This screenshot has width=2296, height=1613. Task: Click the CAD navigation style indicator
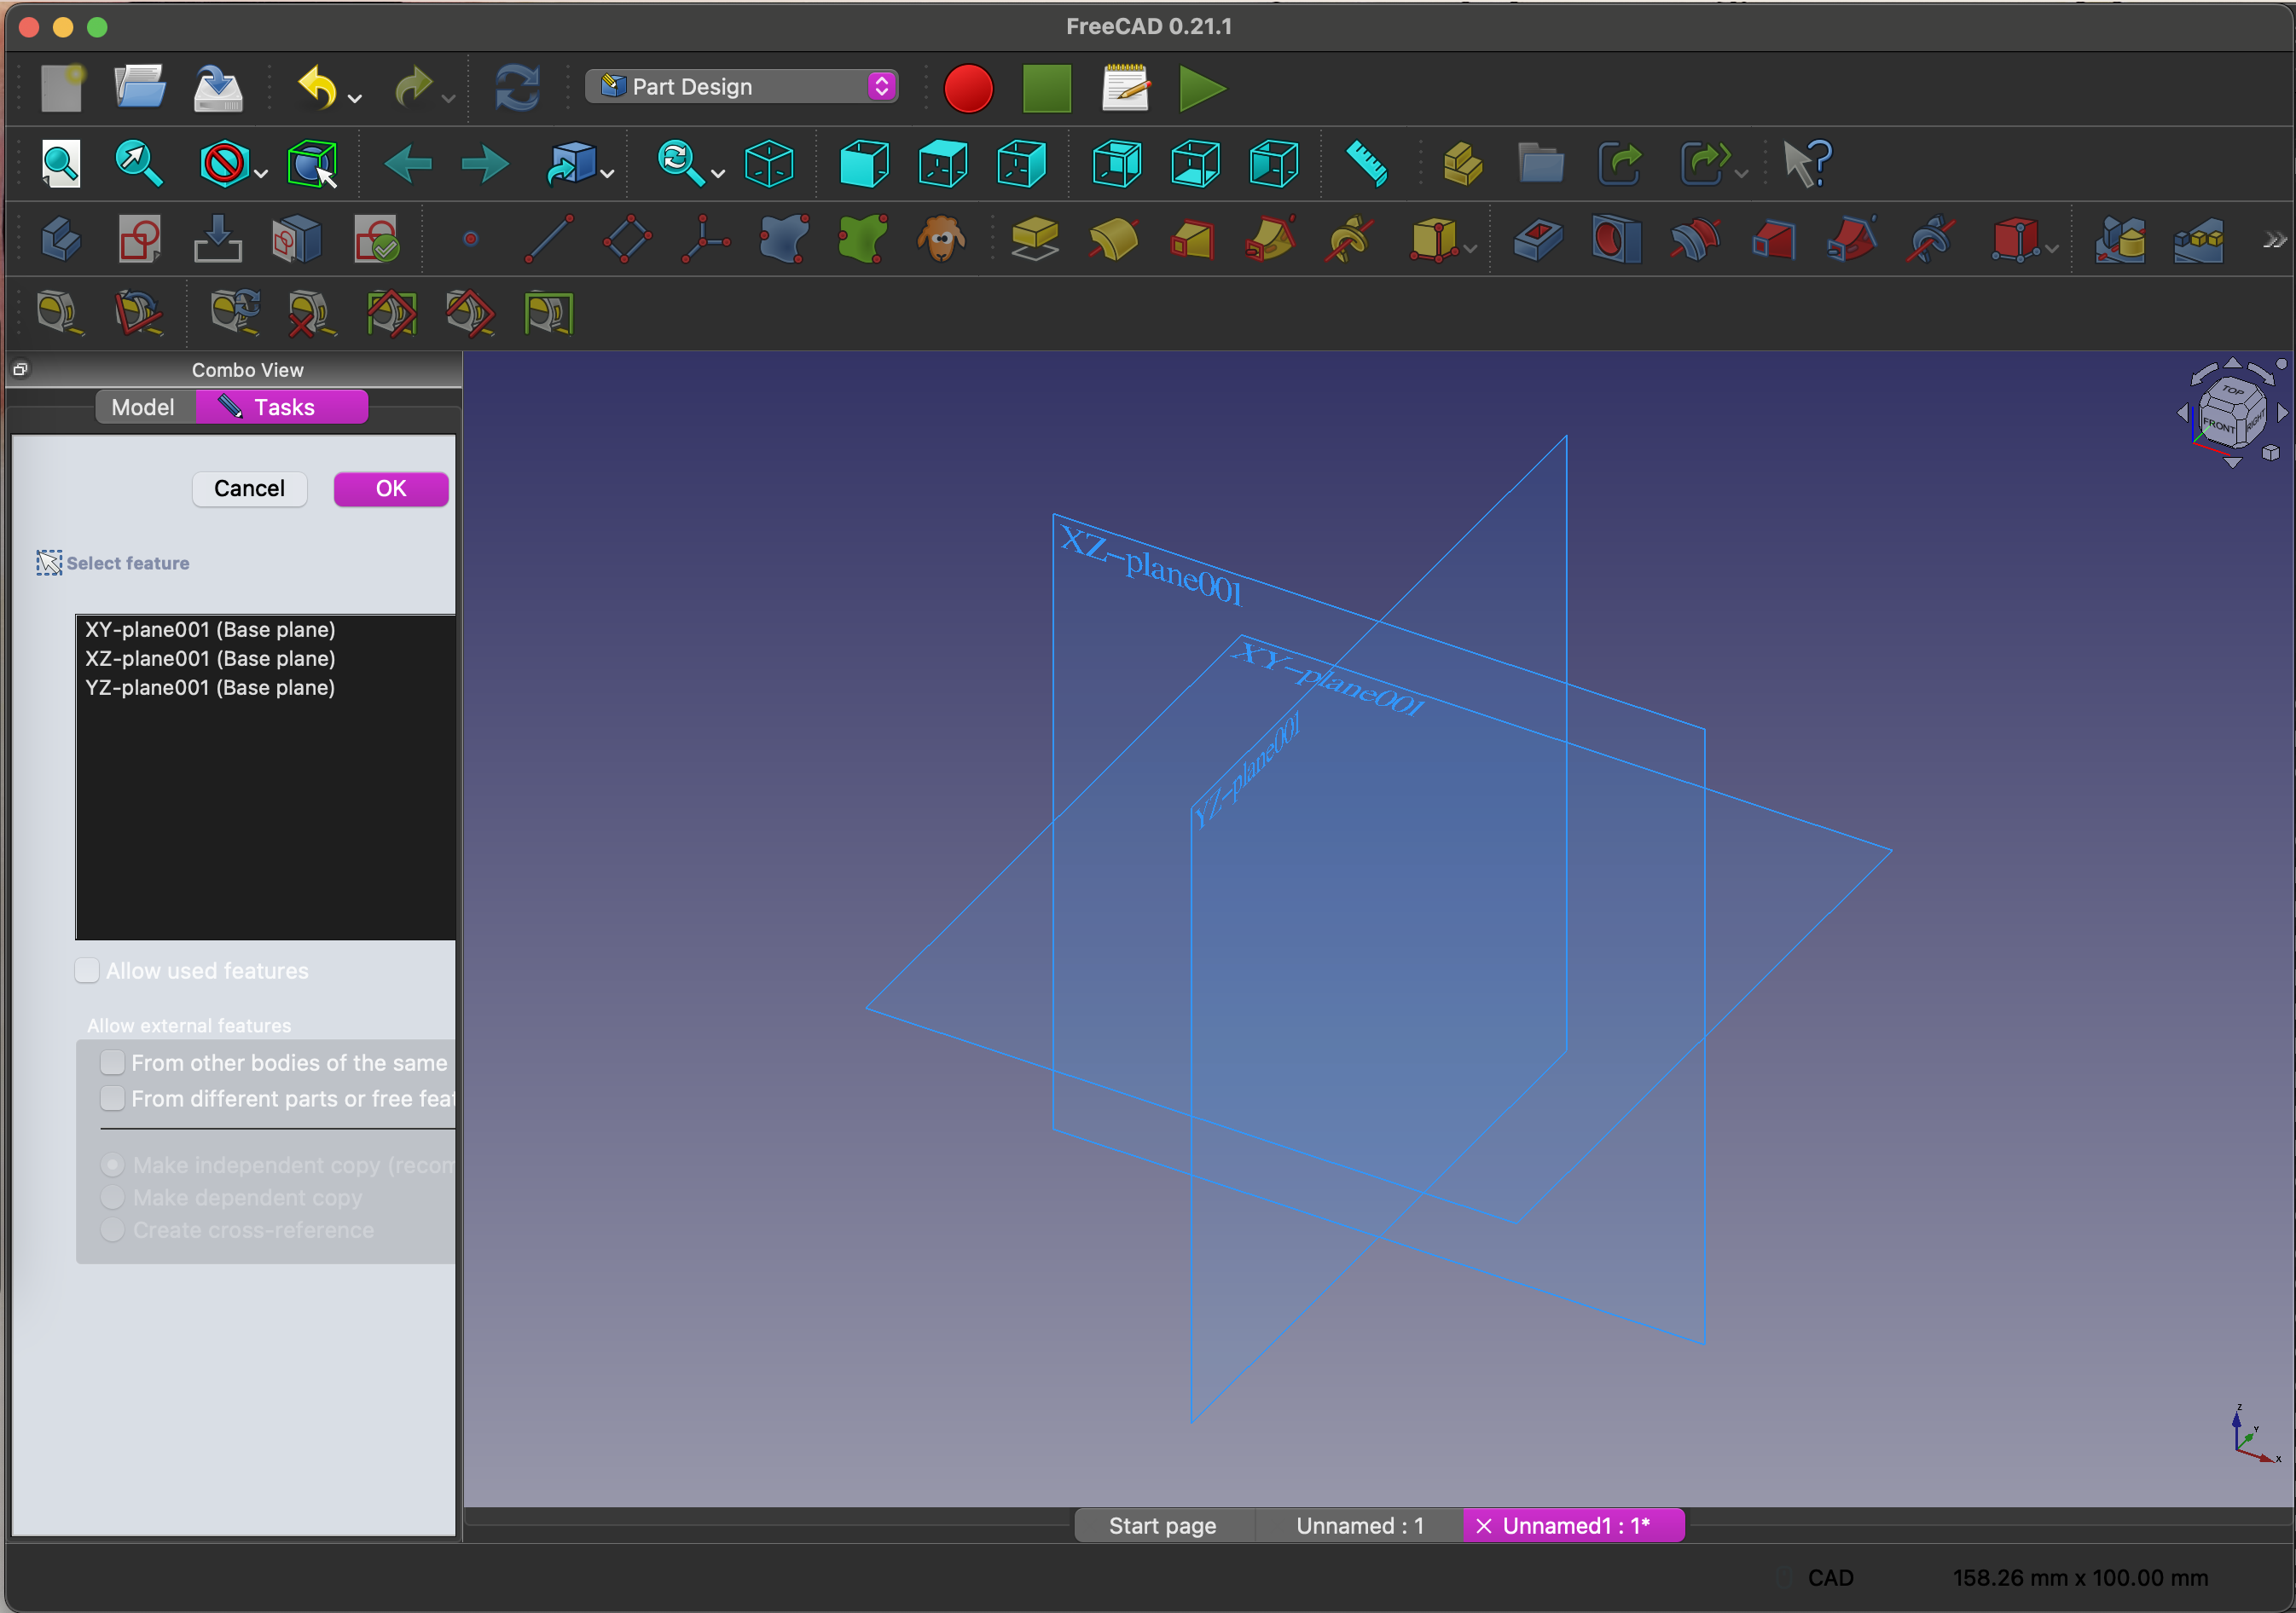tap(1829, 1577)
